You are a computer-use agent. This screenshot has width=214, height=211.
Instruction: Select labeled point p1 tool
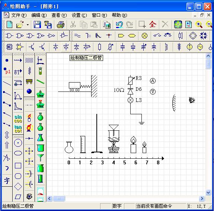pyautogui.click(x=7, y=71)
